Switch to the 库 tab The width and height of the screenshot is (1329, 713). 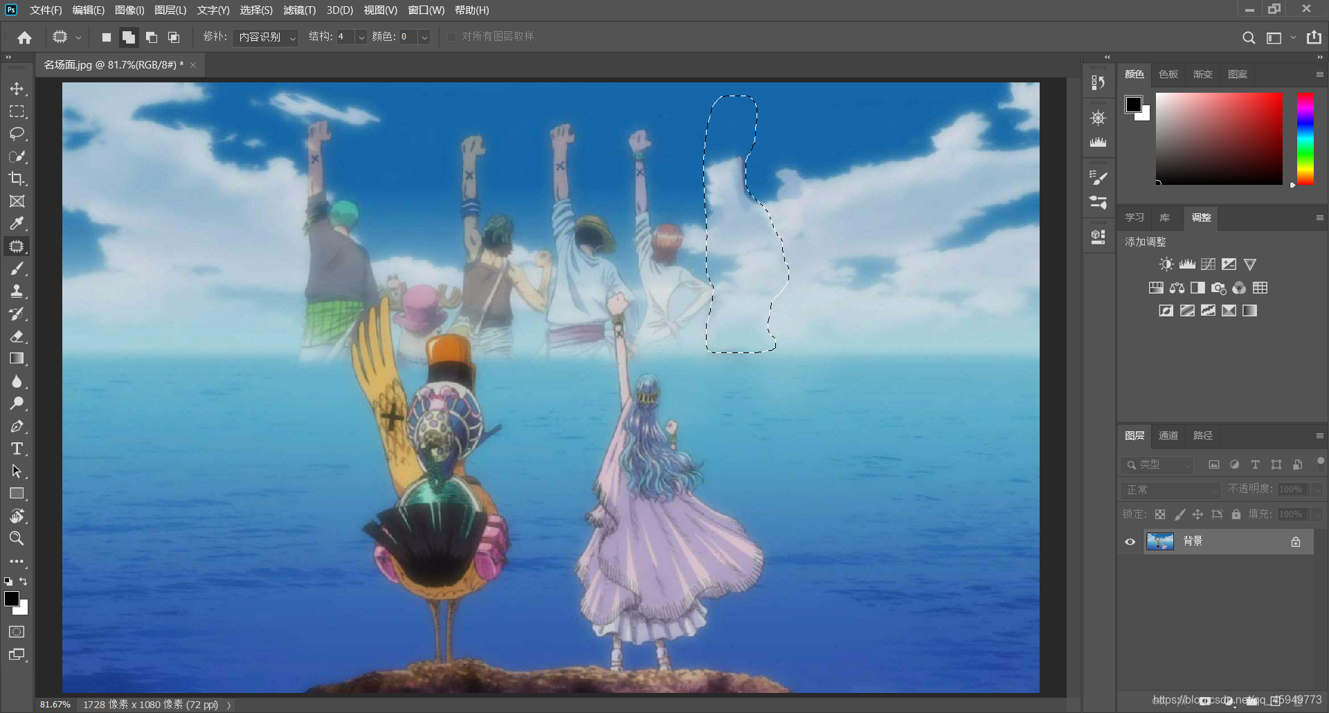click(x=1165, y=217)
